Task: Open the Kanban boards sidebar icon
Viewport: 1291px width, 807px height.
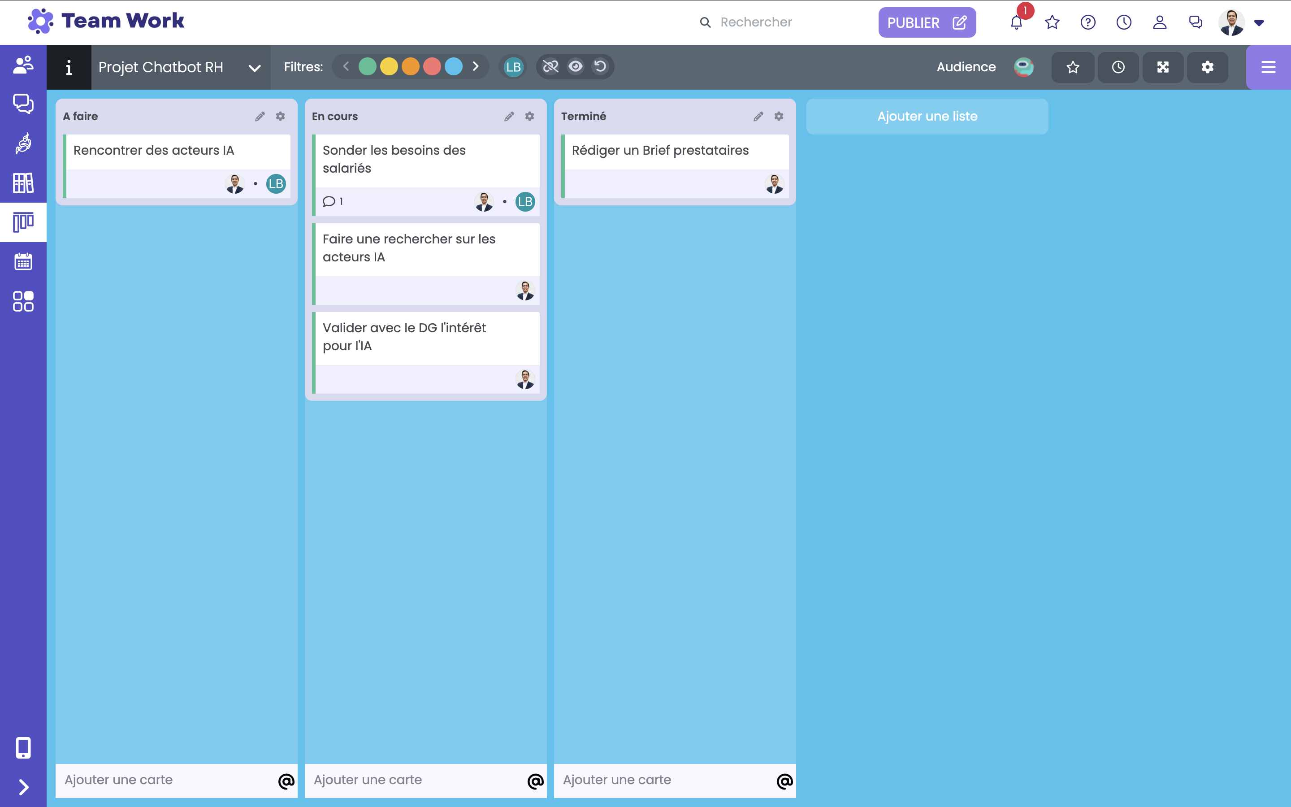Action: click(x=23, y=222)
